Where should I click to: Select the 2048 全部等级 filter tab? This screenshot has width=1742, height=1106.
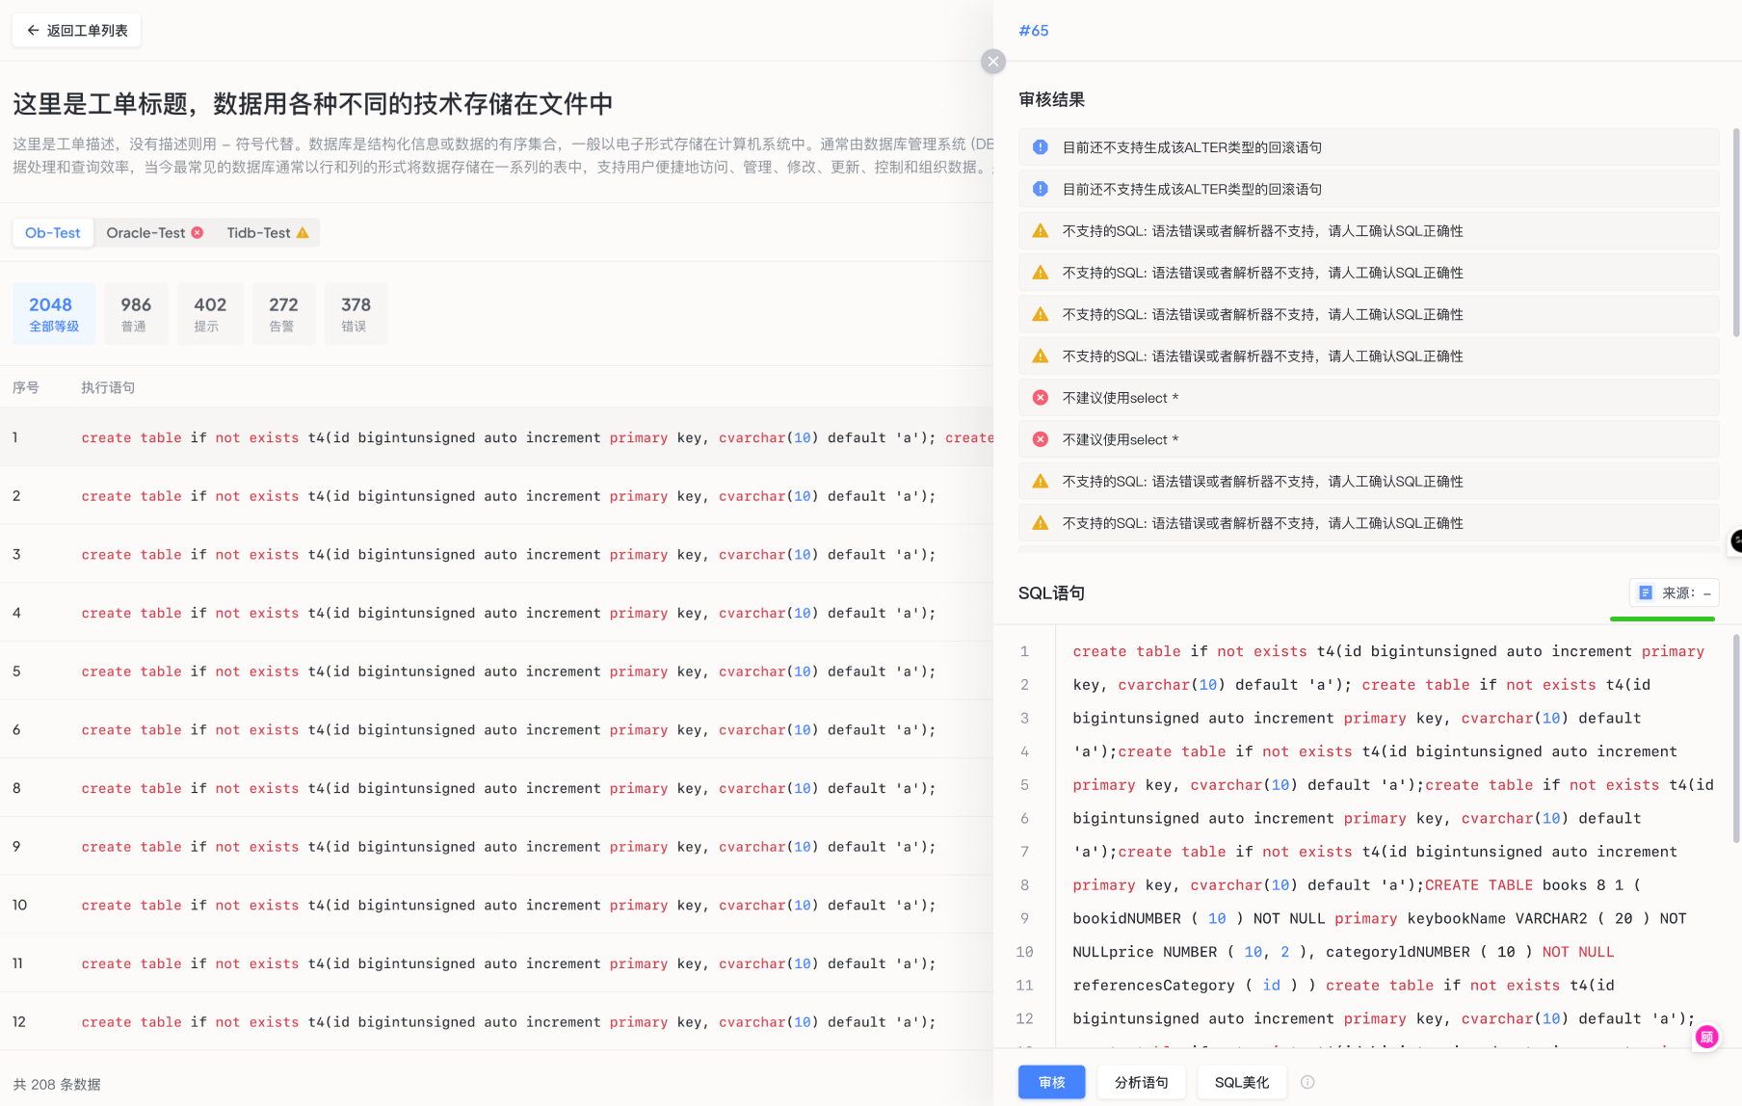(53, 313)
